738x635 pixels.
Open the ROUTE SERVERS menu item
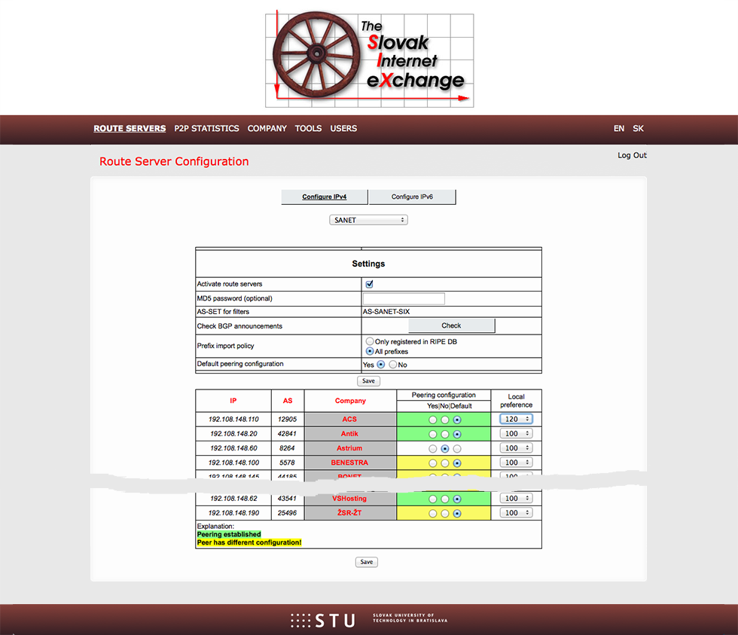click(x=130, y=129)
